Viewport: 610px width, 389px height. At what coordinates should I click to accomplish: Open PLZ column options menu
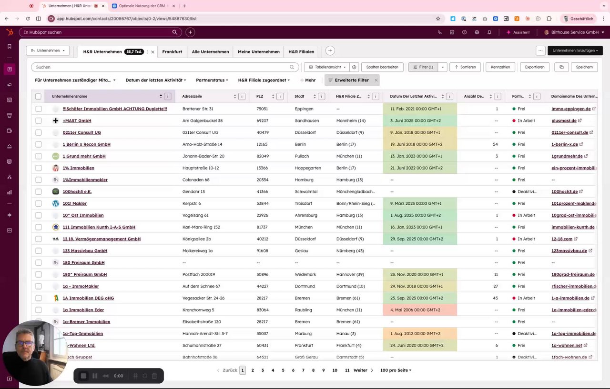point(280,96)
